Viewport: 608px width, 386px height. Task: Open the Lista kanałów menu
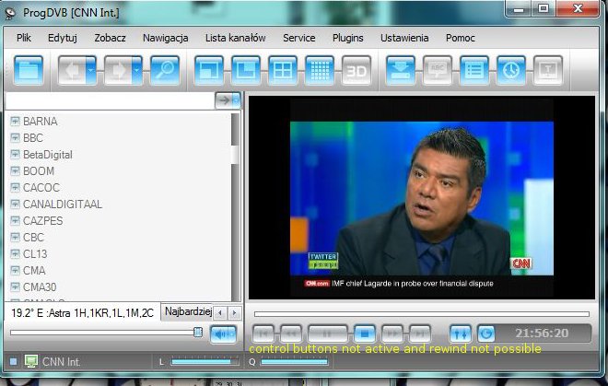click(x=235, y=38)
